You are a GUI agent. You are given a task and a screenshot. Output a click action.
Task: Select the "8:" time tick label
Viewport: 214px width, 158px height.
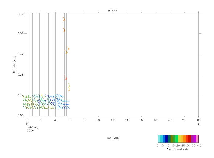tap(84, 120)
